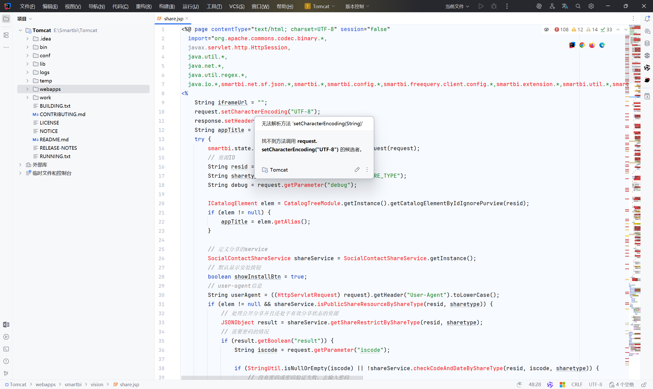Click the horizontal scrollbar in the editor
The width and height of the screenshot is (653, 389).
(x=272, y=378)
